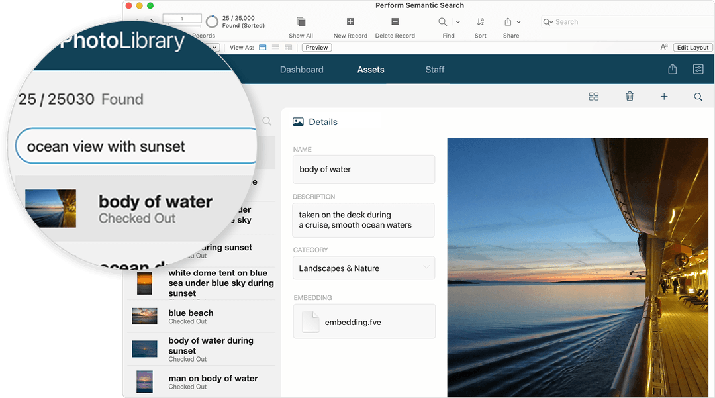Select the blue beach thumbnail in the list
The image size is (715, 398).
coord(144,317)
